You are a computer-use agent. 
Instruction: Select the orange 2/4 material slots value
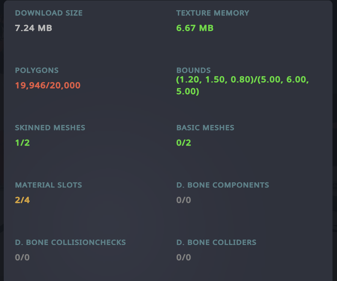click(22, 200)
